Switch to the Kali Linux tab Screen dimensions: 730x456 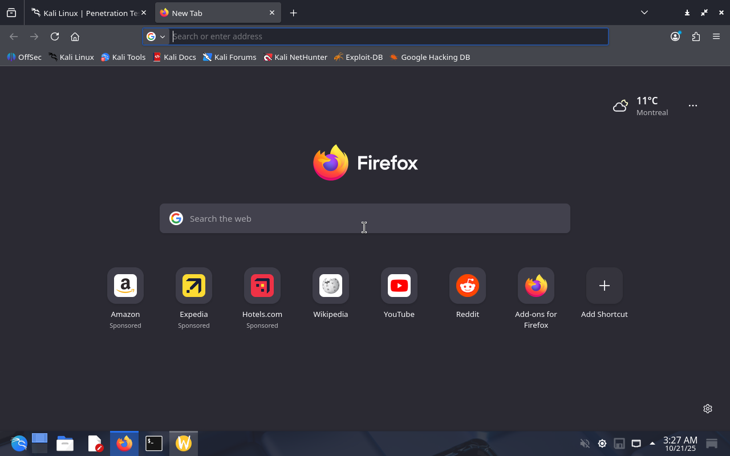[x=86, y=13]
